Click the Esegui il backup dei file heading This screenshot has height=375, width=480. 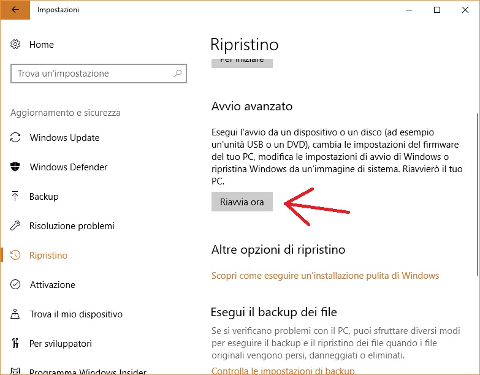point(273,312)
